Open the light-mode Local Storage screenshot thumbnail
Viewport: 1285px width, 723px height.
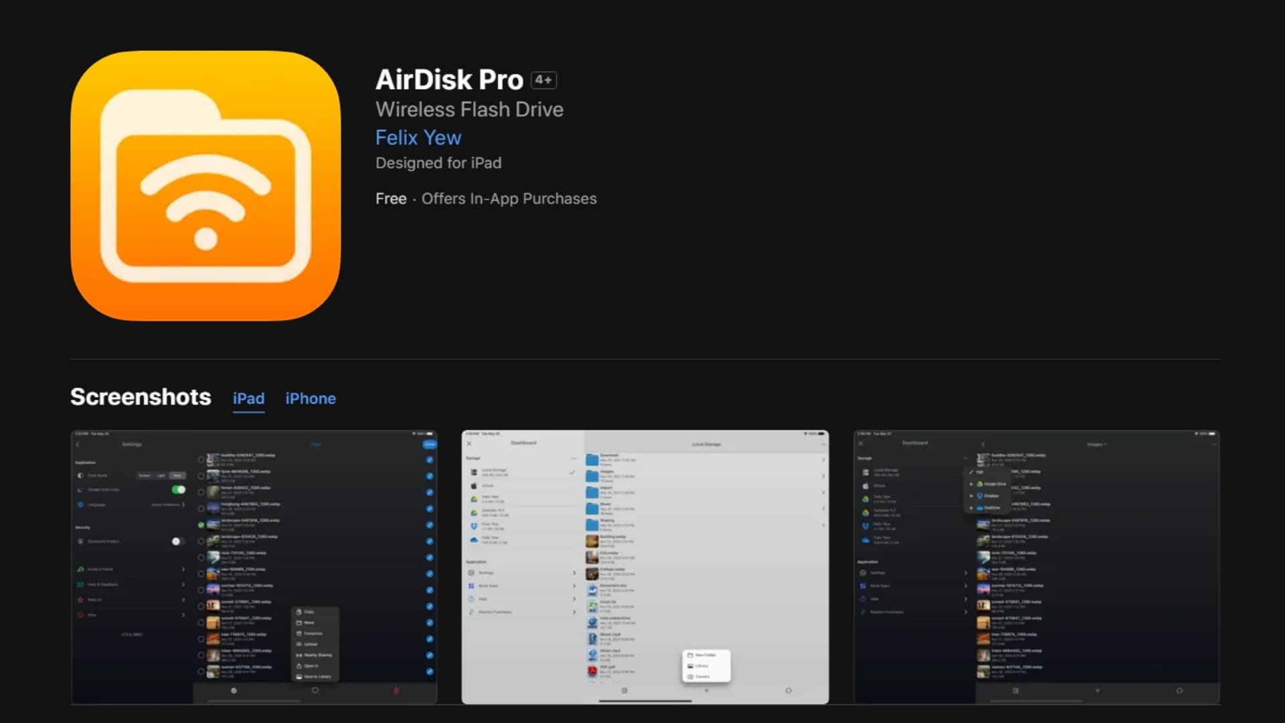[645, 566]
